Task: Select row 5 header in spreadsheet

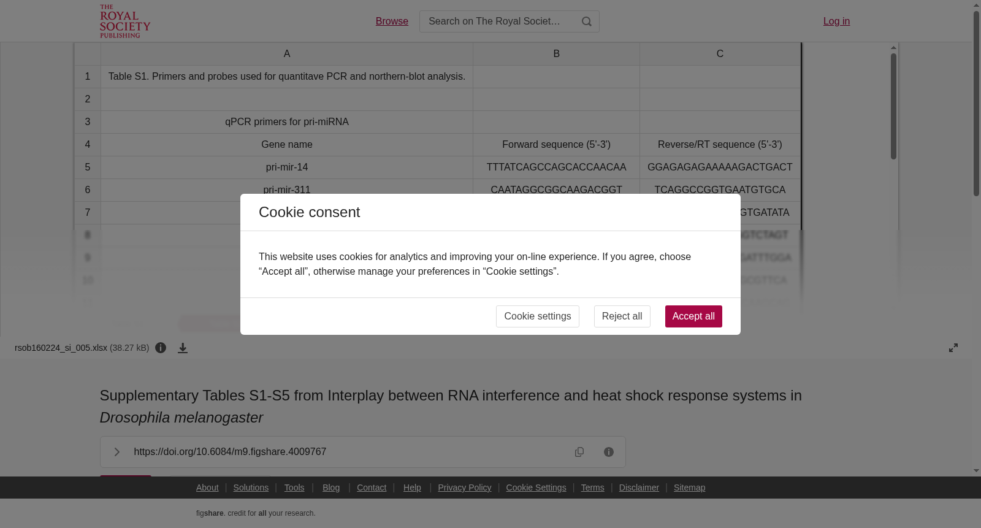Action: point(88,167)
